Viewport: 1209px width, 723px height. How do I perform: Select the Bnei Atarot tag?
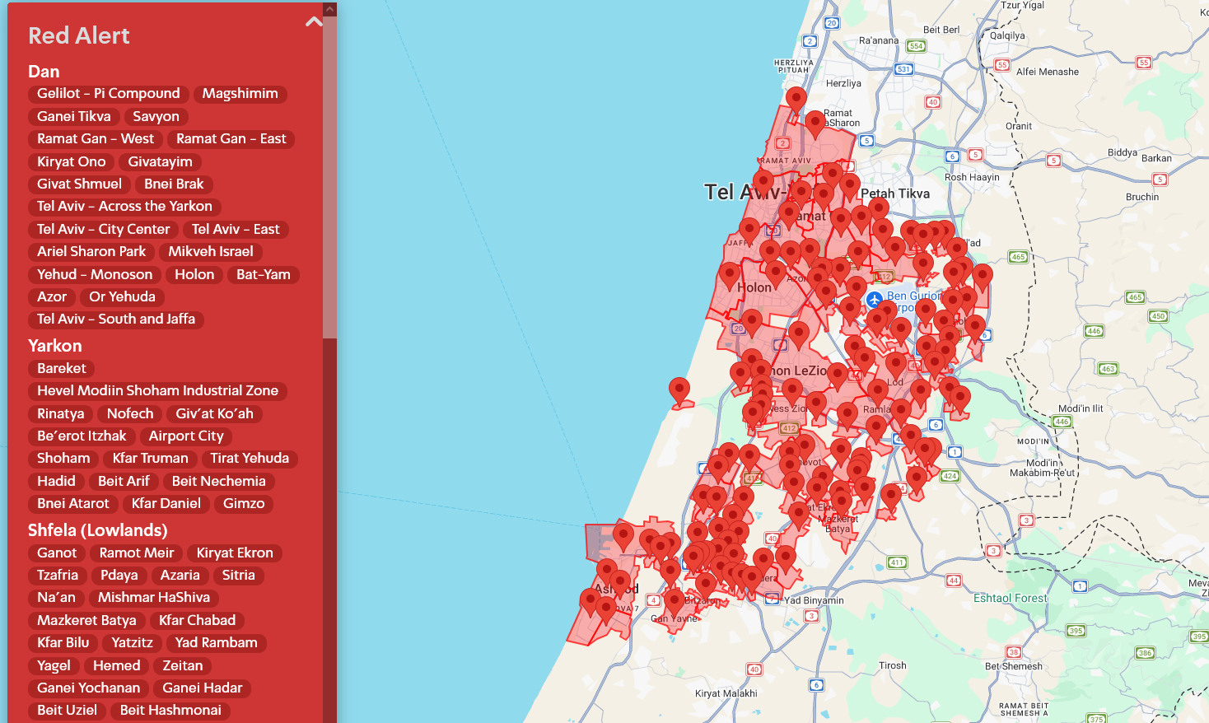(x=73, y=504)
